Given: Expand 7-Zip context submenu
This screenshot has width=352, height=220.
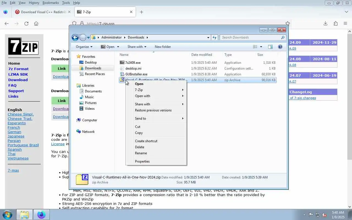Looking at the screenshot, I should pyautogui.click(x=156, y=90).
